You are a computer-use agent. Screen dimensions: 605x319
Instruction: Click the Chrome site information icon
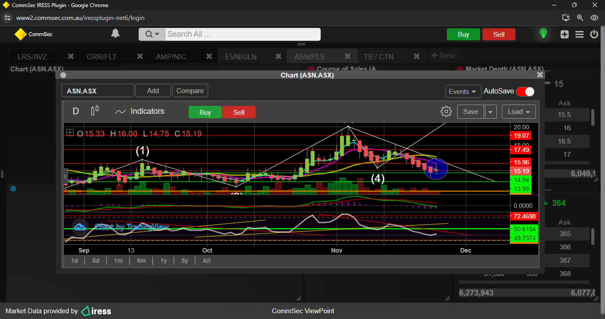[7, 18]
